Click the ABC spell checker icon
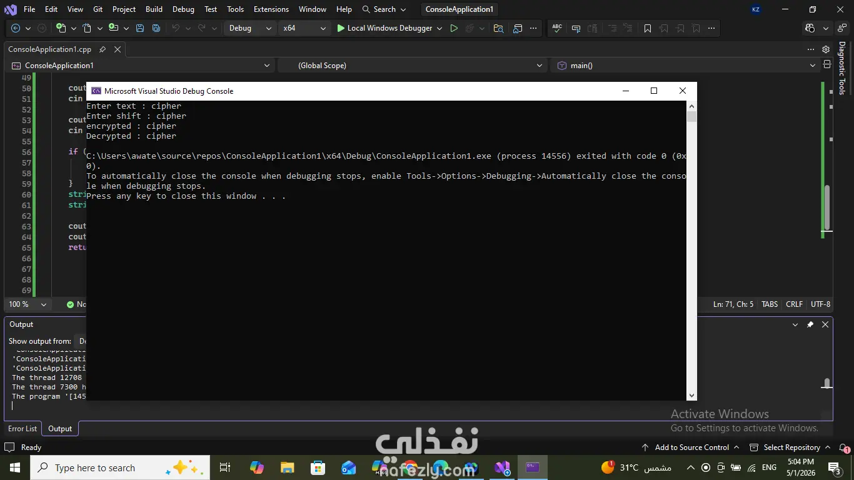 tap(557, 28)
